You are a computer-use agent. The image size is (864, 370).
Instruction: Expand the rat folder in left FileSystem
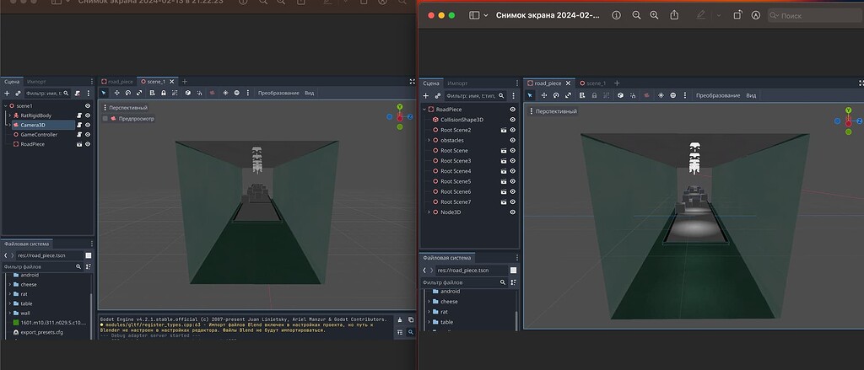9,294
